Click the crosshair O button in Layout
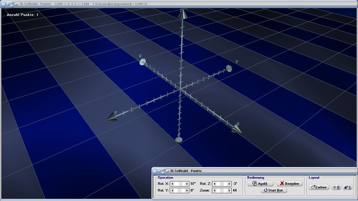The height and width of the screenshot is (201, 358). click(336, 187)
